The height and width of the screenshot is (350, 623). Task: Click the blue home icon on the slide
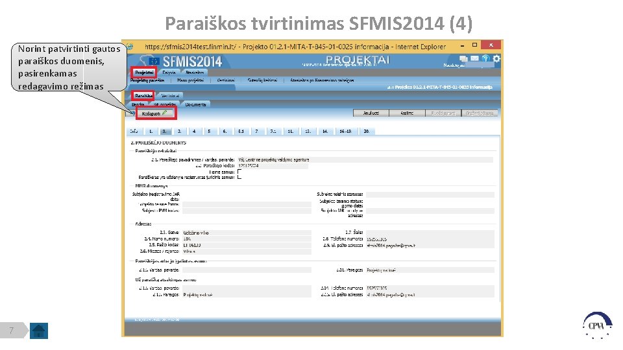coord(39,331)
